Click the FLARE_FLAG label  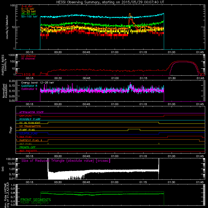27,130
